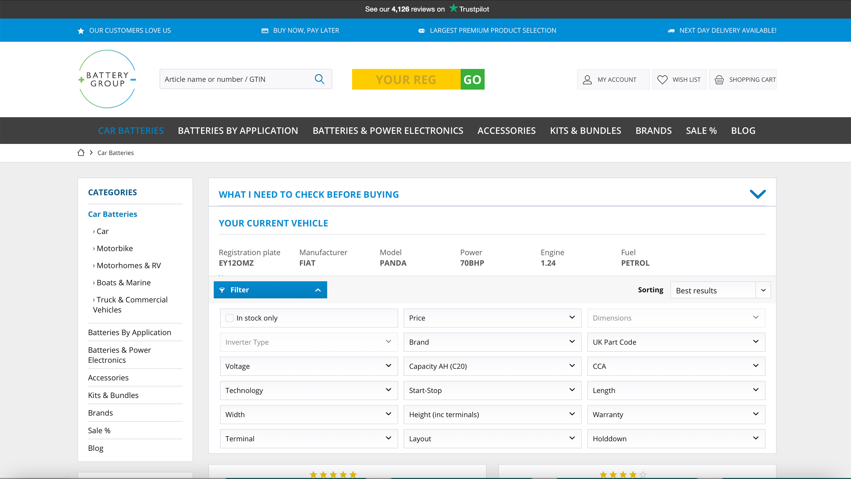This screenshot has height=479, width=851.
Task: Collapse the Filter panel
Action: tap(270, 290)
